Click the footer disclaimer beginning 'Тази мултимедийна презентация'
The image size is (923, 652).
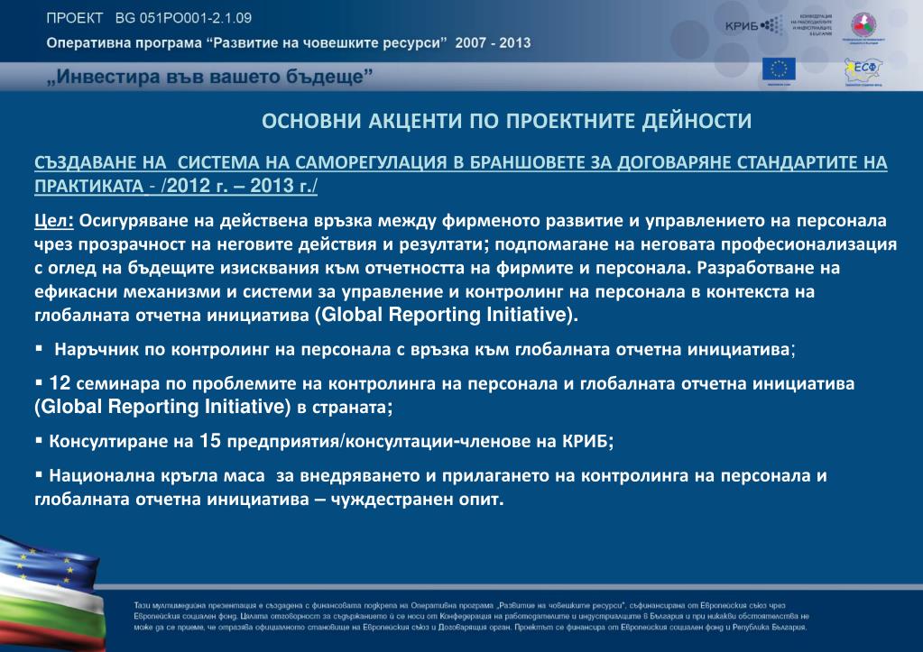pyautogui.click(x=471, y=616)
